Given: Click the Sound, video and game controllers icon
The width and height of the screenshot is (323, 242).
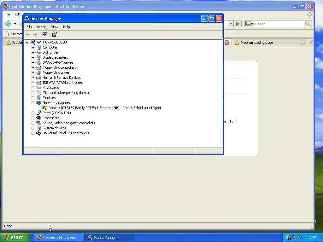Looking at the screenshot, I should [39, 123].
